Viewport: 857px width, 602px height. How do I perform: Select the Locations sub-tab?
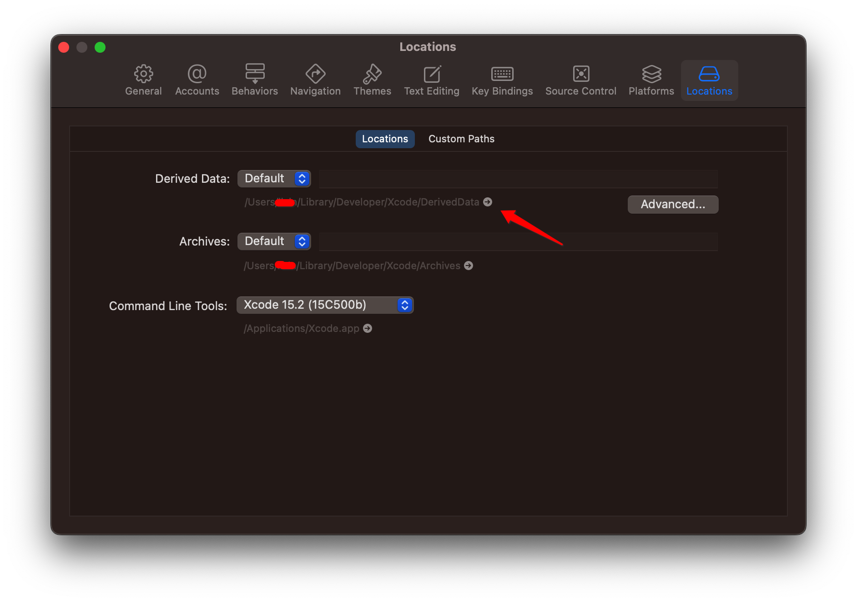[384, 139]
